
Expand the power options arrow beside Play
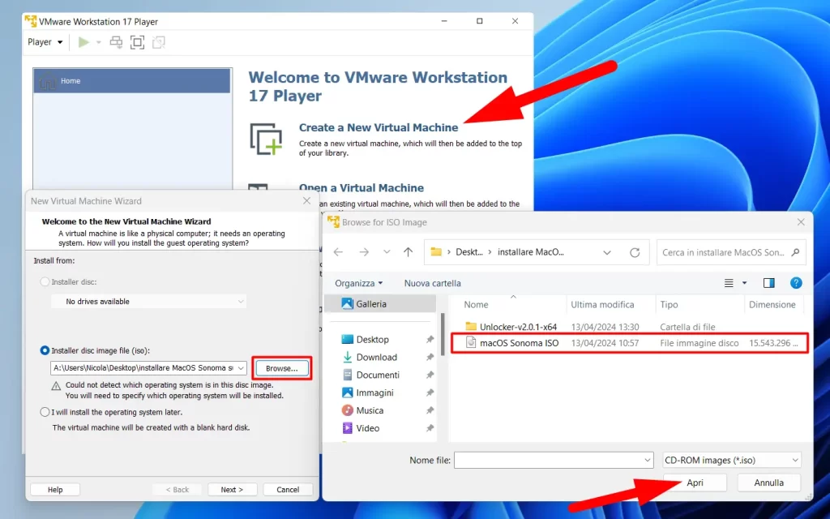click(x=98, y=42)
